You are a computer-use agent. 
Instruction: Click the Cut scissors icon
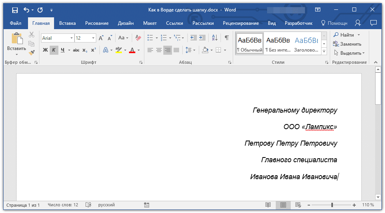click(x=32, y=35)
